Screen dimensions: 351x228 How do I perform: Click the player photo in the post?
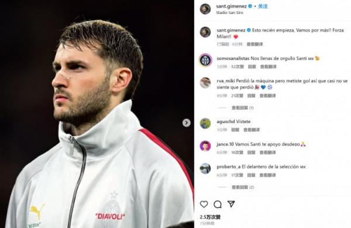[97, 114]
